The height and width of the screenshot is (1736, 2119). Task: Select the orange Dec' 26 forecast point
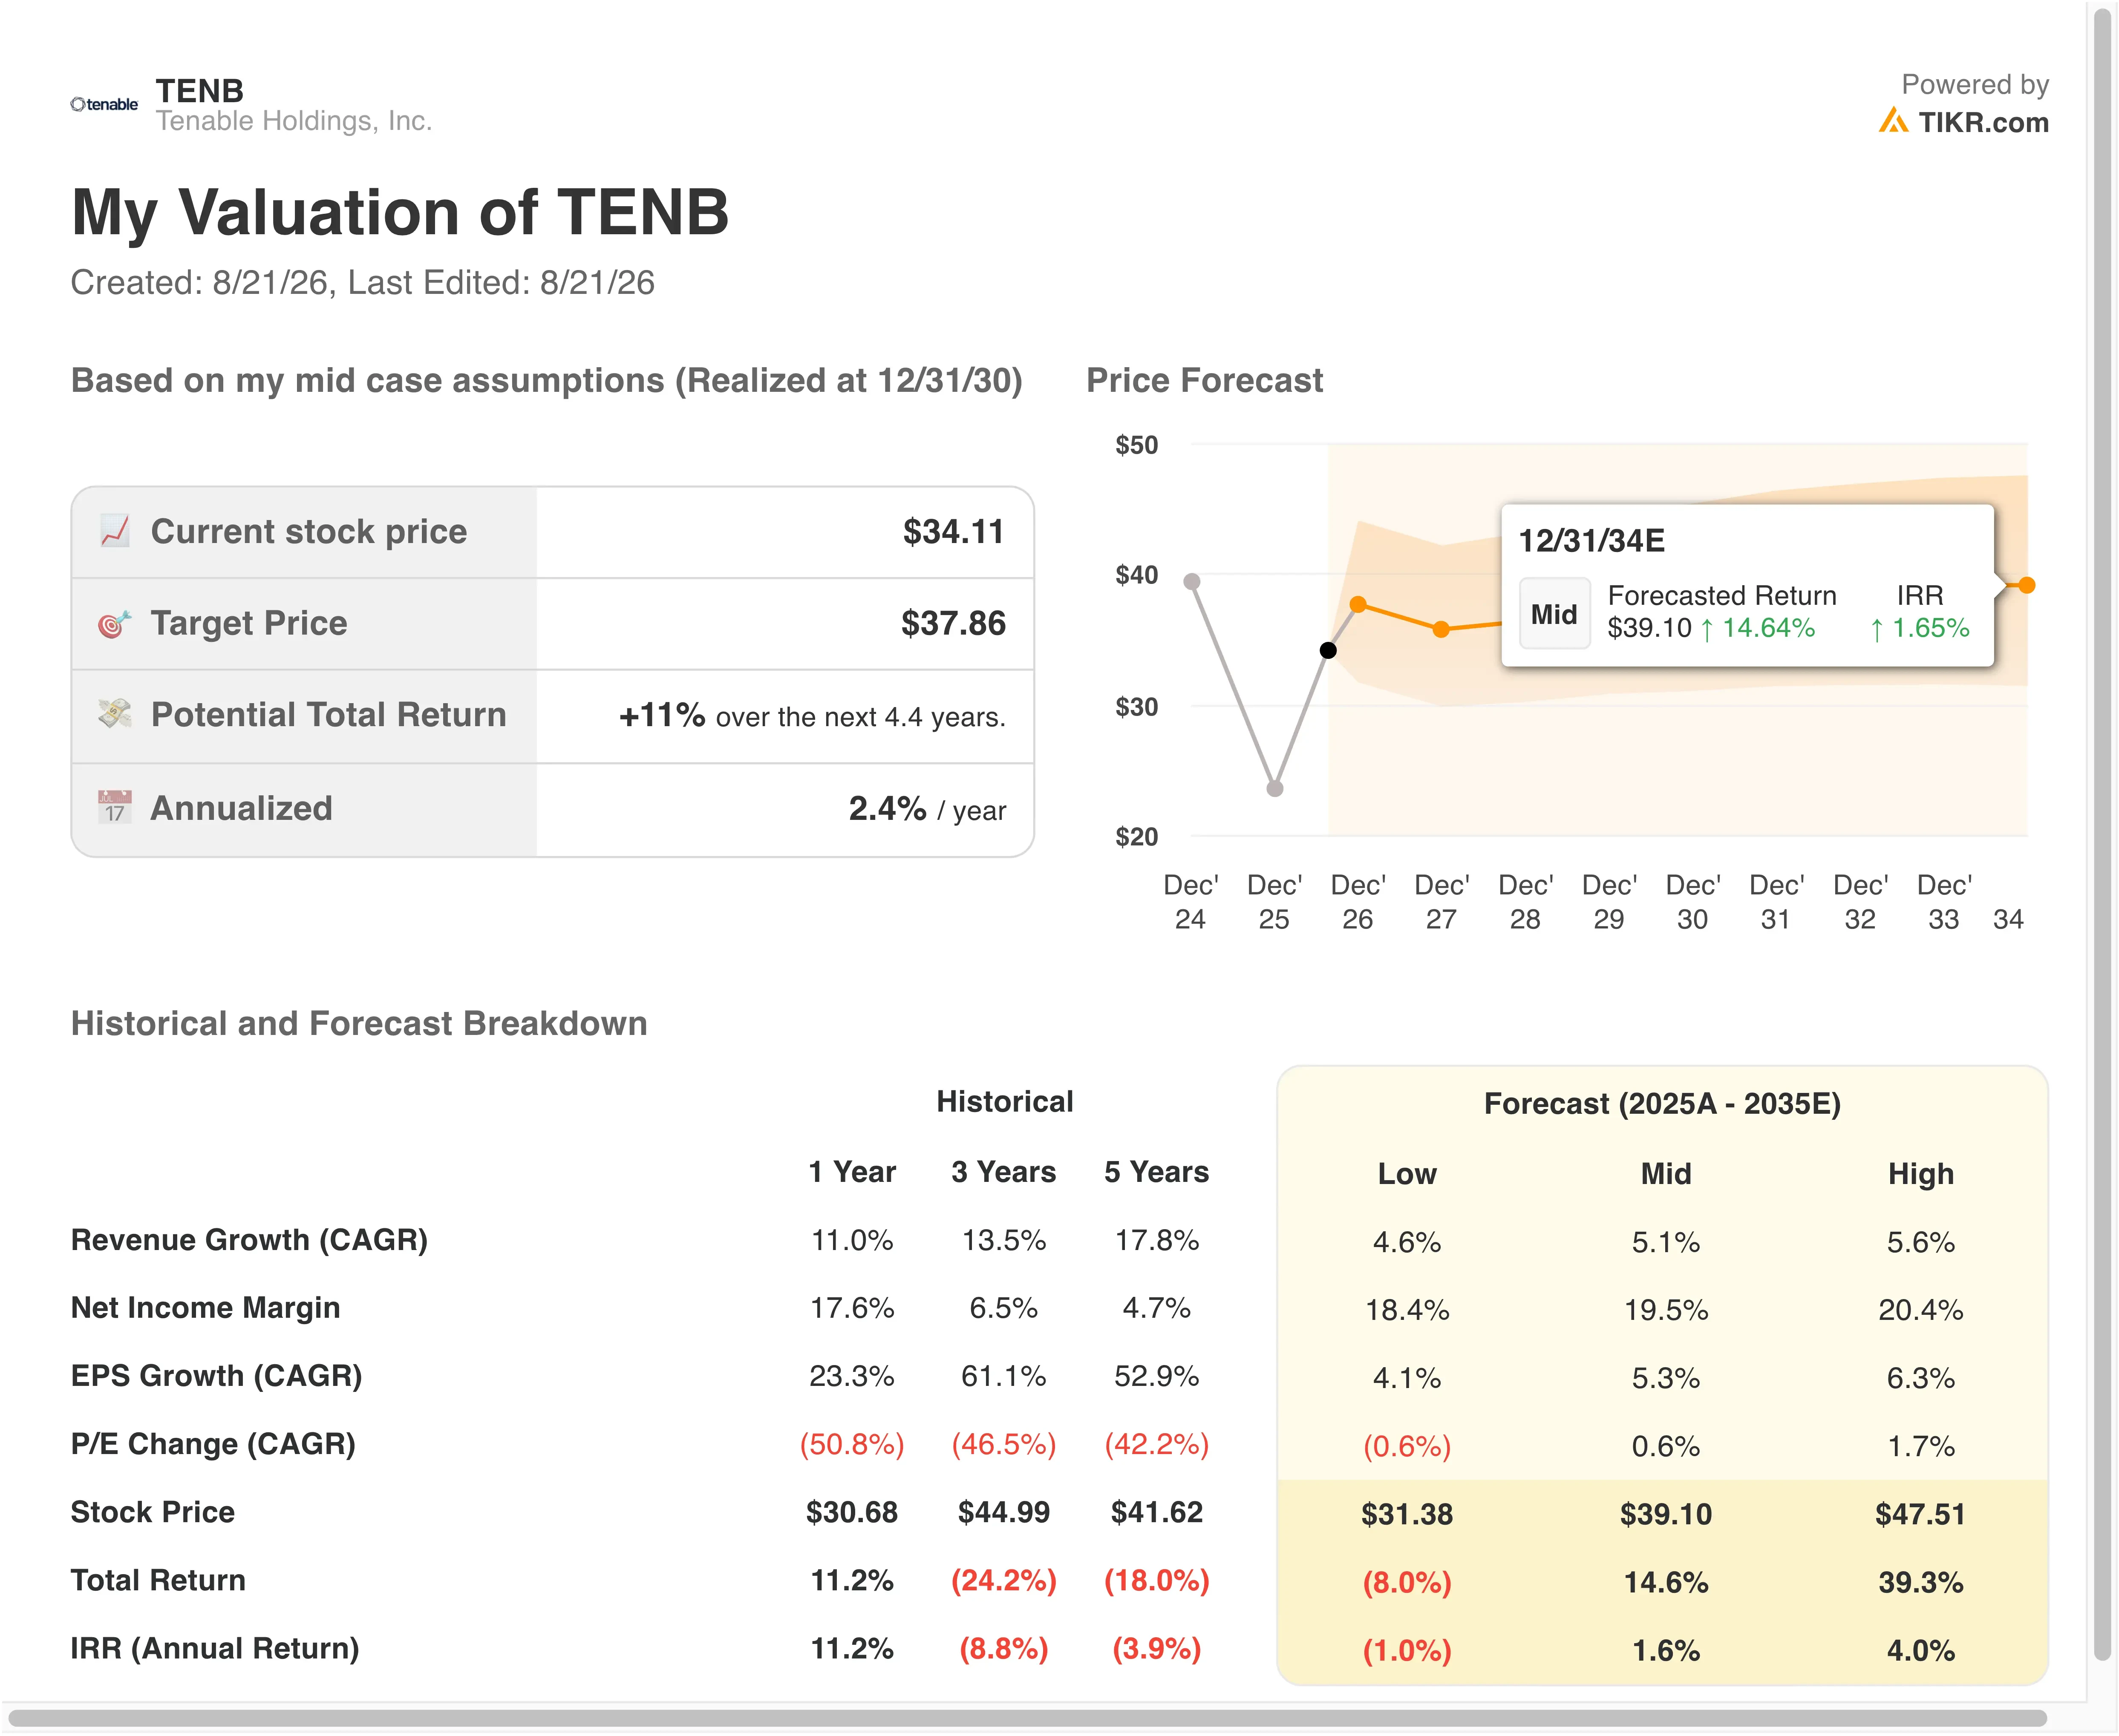(x=1358, y=604)
